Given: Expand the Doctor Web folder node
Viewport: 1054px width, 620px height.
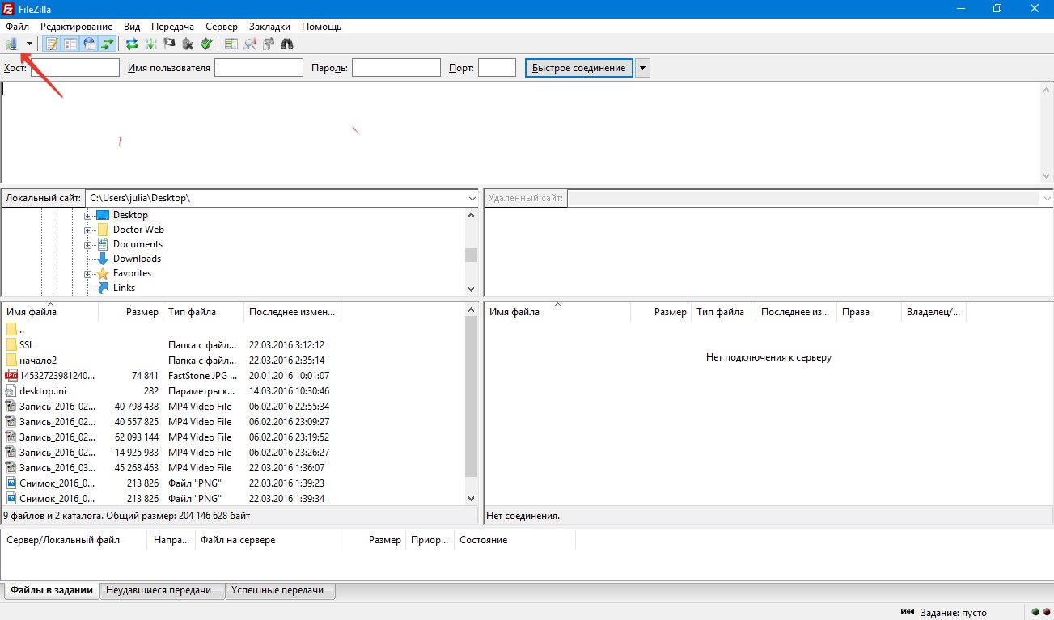Looking at the screenshot, I should click(88, 230).
